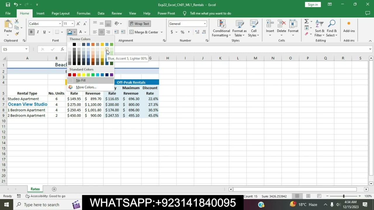Click the Zoom In plus in status bar

(359, 196)
